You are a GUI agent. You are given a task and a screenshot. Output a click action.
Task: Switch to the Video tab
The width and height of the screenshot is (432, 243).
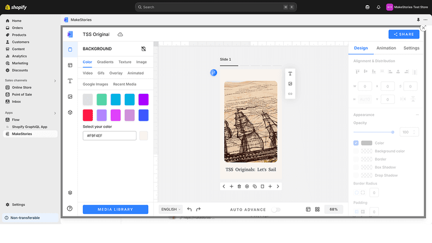88,73
